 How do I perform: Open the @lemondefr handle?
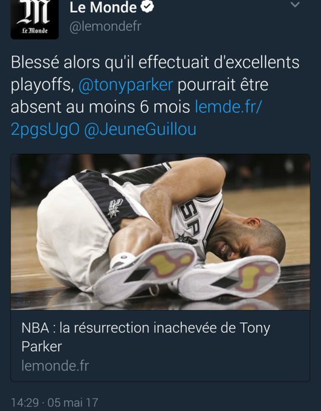105,27
